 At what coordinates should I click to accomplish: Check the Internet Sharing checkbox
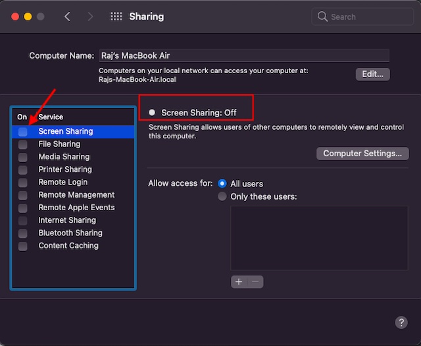click(x=23, y=221)
